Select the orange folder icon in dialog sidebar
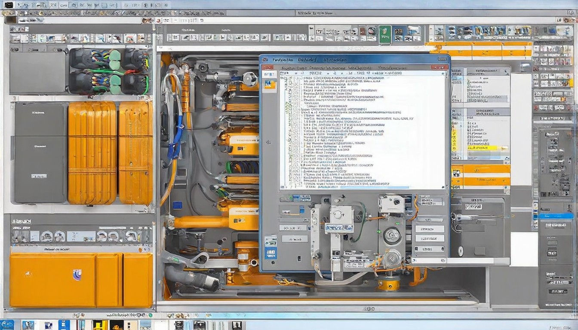 tap(270, 84)
